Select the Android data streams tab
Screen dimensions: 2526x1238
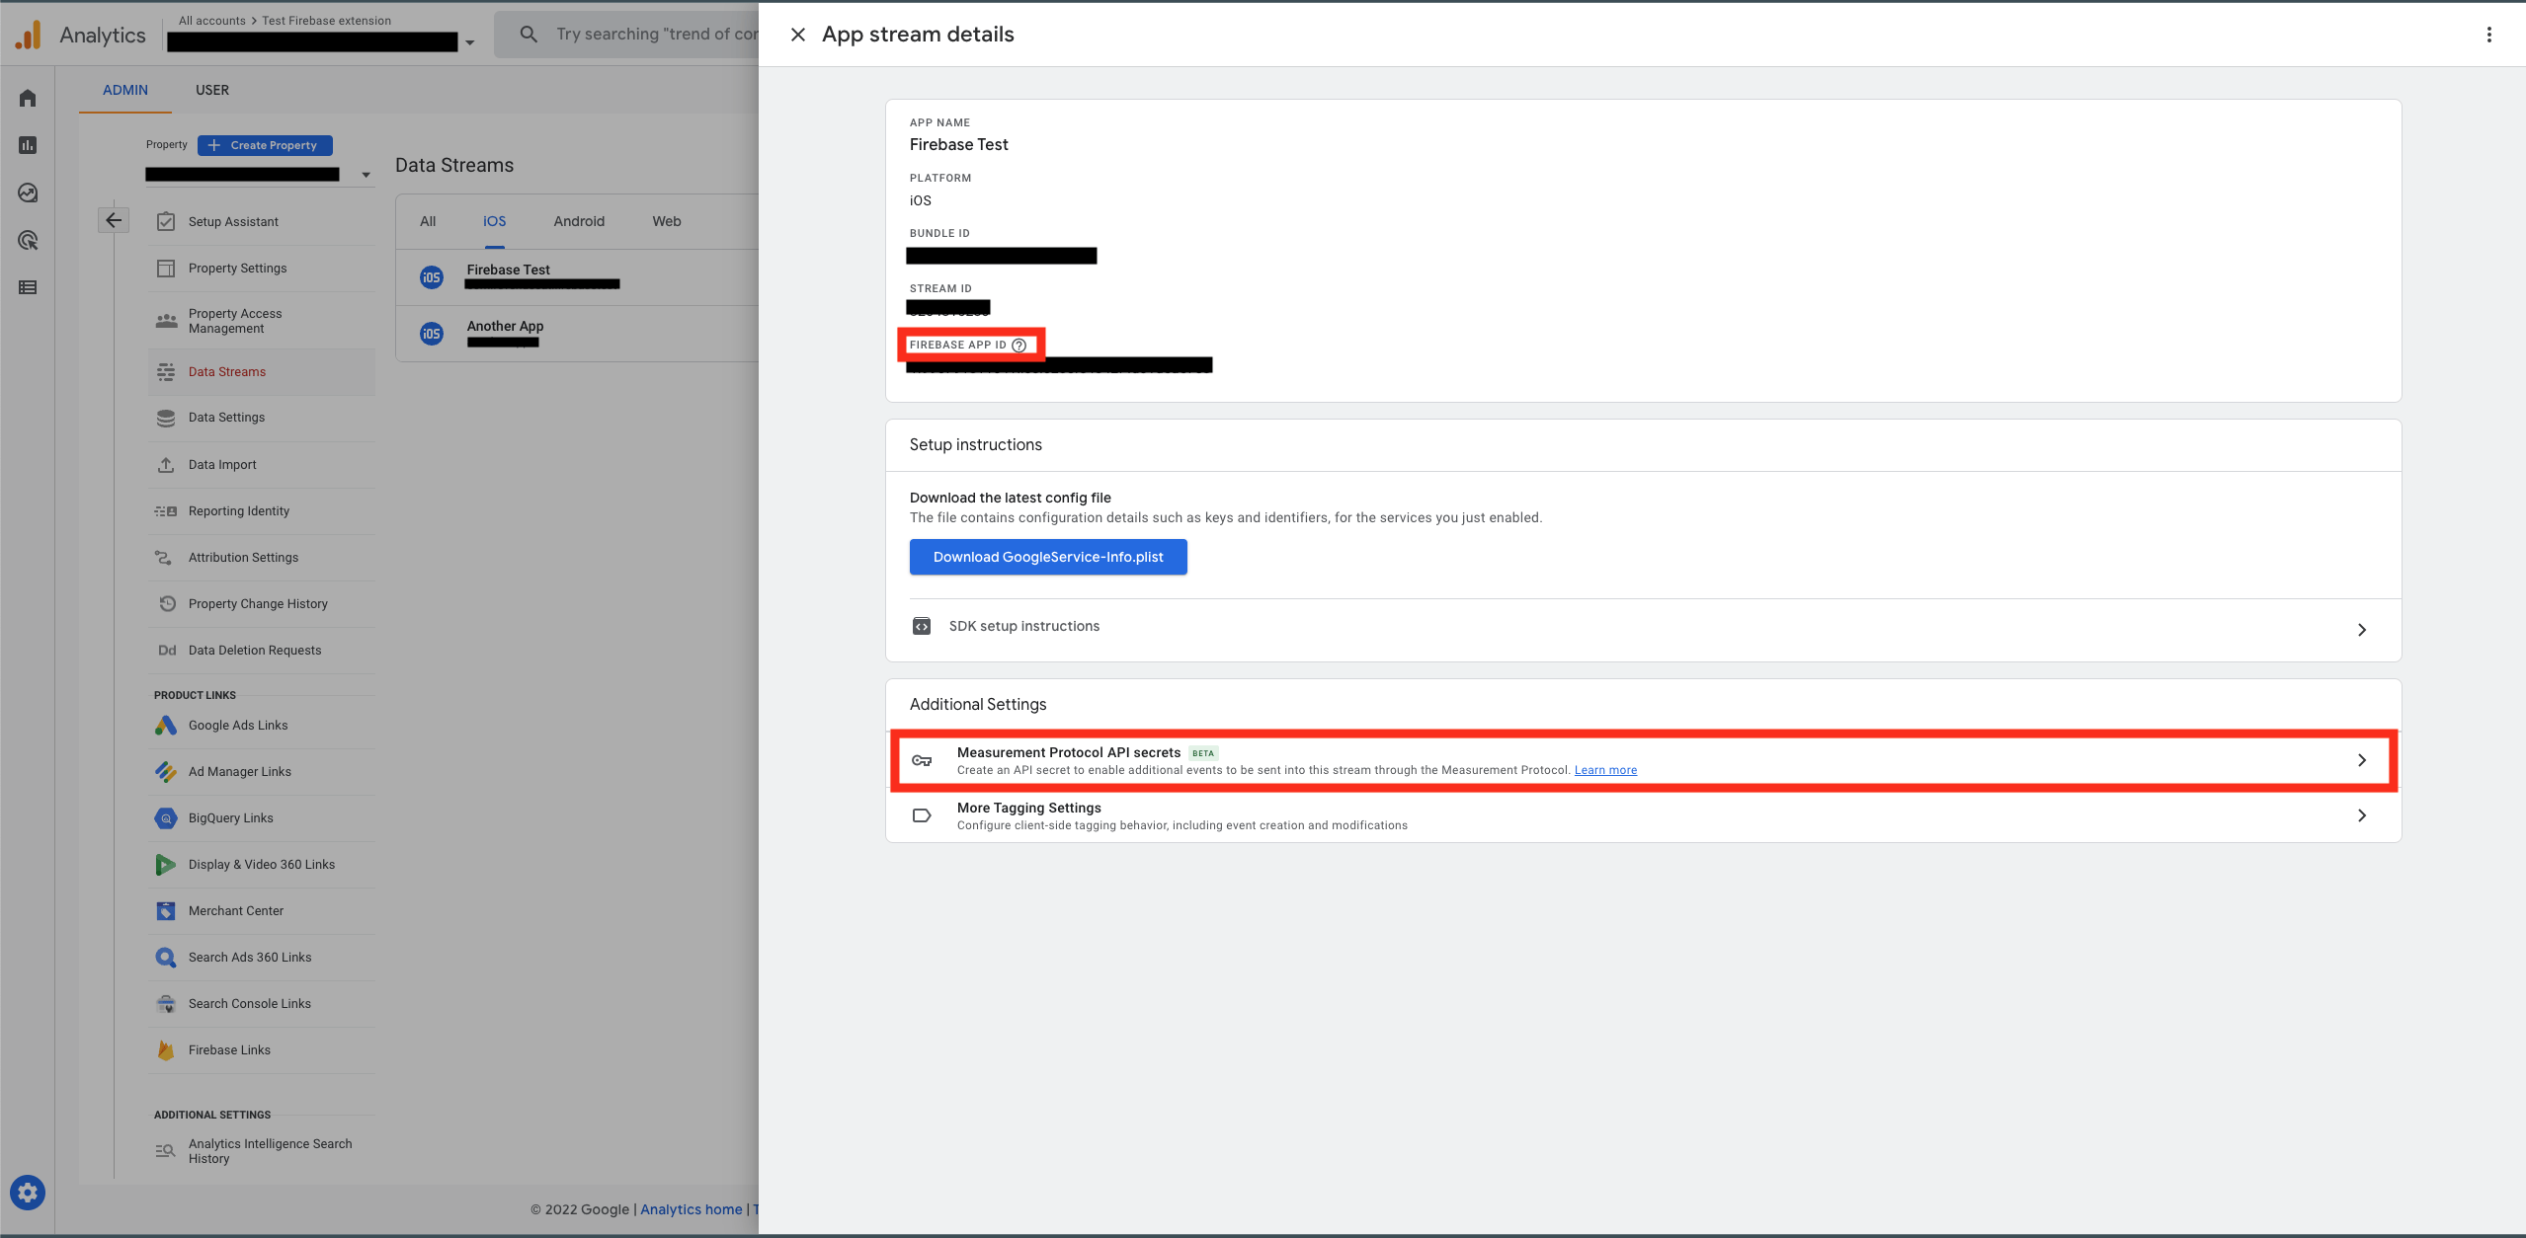tap(578, 221)
